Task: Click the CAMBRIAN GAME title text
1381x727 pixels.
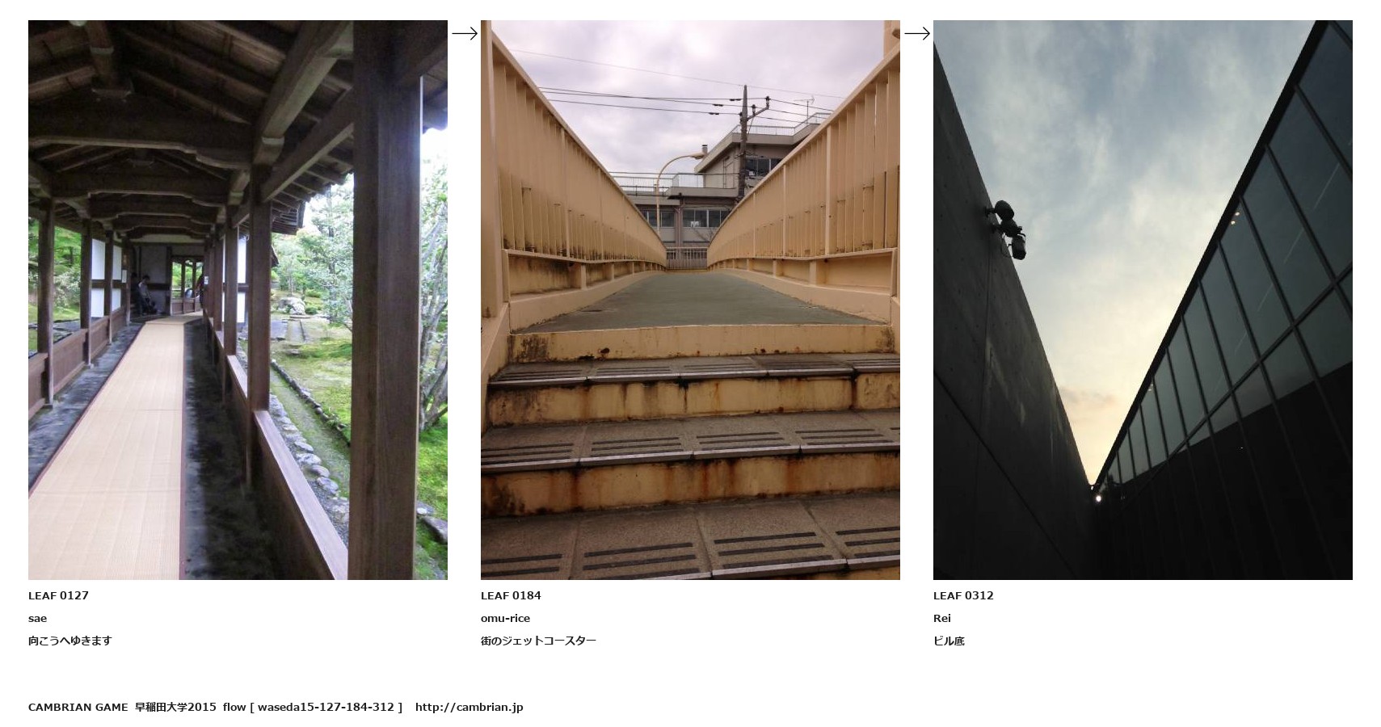Action: pyautogui.click(x=78, y=707)
